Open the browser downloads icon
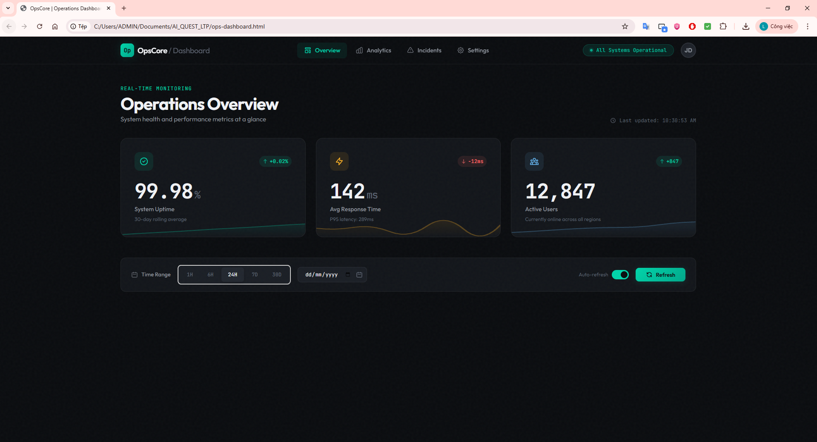Viewport: 817px width, 442px height. [745, 26]
